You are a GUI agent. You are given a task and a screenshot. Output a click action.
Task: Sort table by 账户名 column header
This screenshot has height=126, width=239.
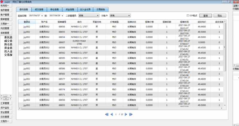click(44, 22)
